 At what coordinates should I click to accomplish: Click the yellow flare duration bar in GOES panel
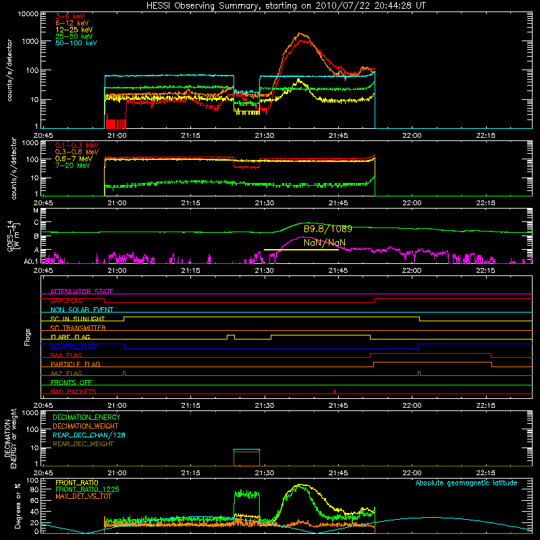(x=301, y=250)
